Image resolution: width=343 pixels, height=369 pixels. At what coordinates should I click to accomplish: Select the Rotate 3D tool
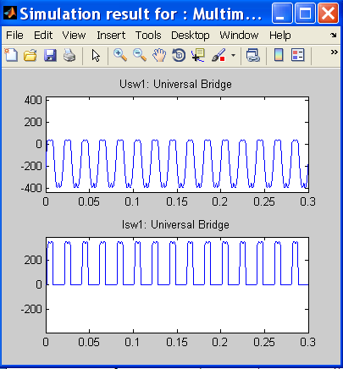click(x=179, y=55)
